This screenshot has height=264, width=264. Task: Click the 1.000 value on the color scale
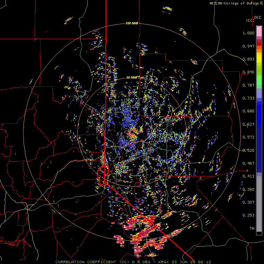coord(248,33)
